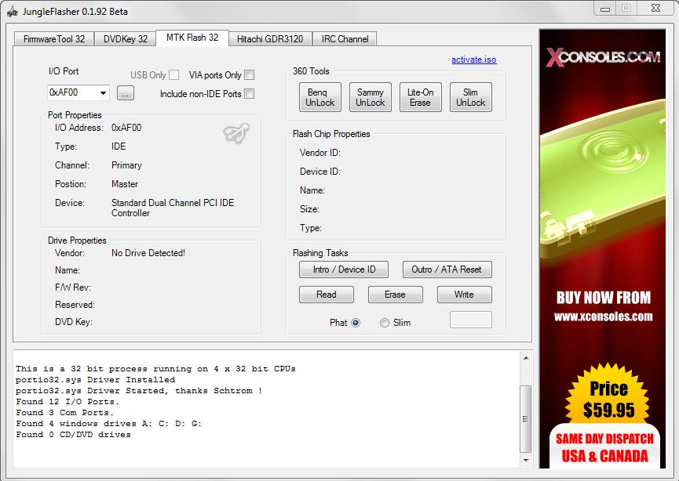Click the XConsoles.com logo in the ad
Image resolution: width=679 pixels, height=481 pixels.
coord(603,56)
